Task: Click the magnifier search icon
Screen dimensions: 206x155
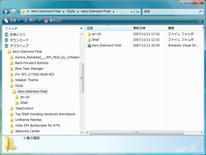Action: [x=200, y=12]
